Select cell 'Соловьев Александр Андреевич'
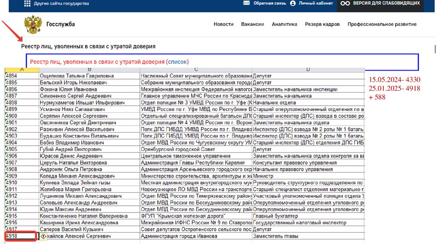The height and width of the screenshot is (244, 436). coord(89,202)
